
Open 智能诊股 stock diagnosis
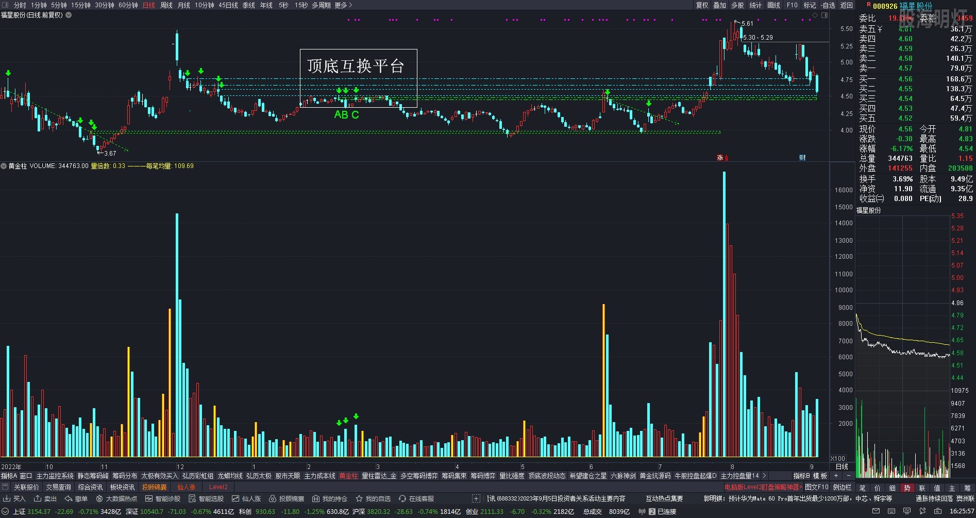click(163, 498)
